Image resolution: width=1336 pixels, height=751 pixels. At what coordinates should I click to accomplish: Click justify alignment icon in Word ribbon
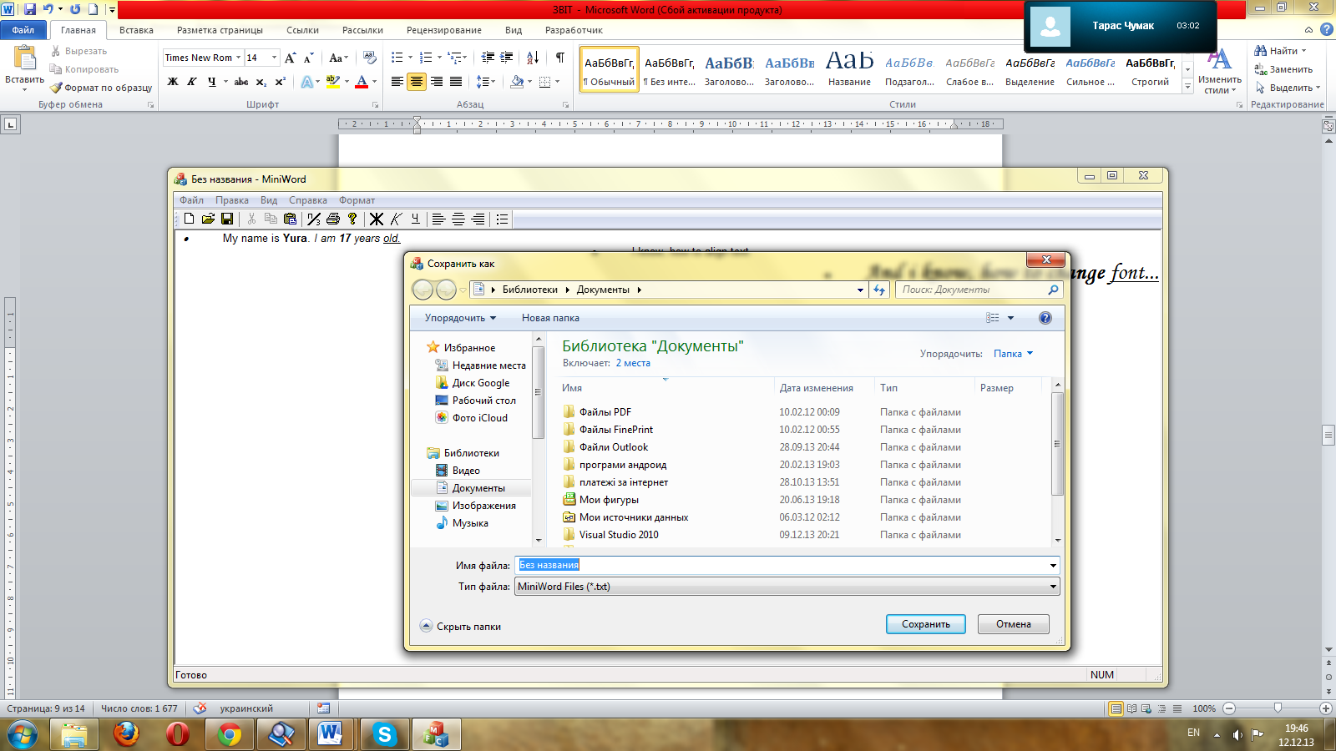[x=456, y=82]
